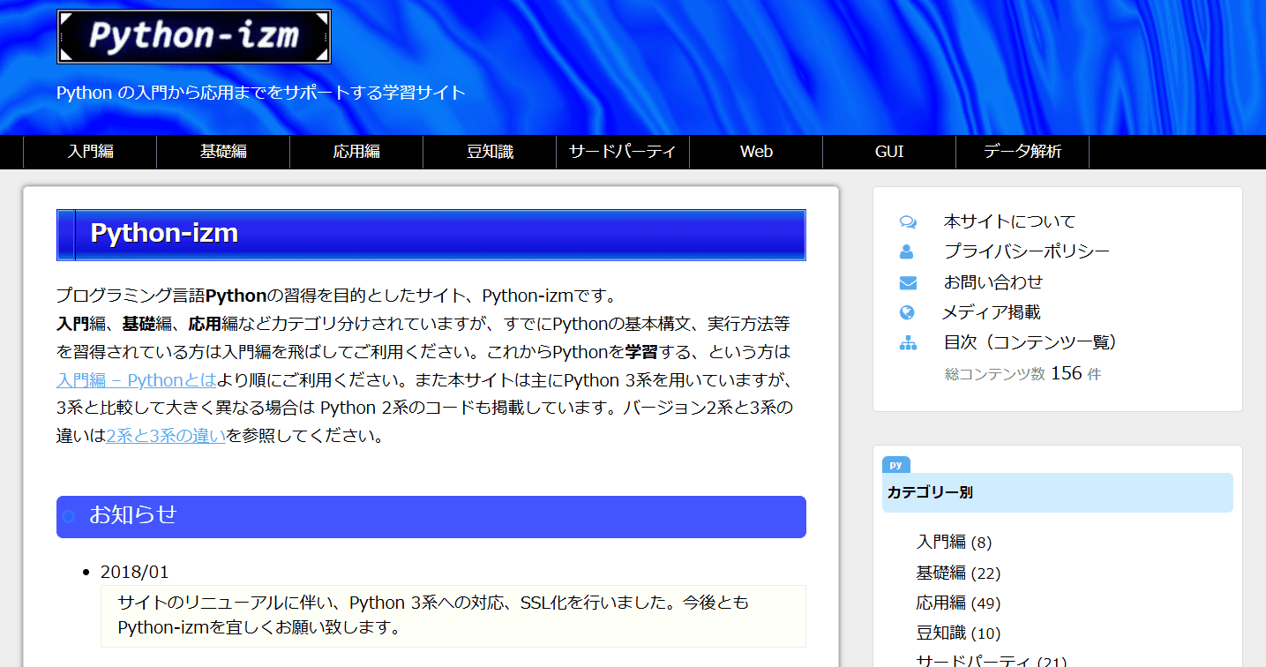Select 応用編 in the navigation bar
Image resolution: width=1266 pixels, height=667 pixels.
(356, 152)
